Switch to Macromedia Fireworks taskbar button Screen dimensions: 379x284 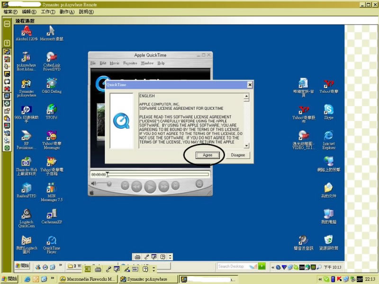coord(88,279)
